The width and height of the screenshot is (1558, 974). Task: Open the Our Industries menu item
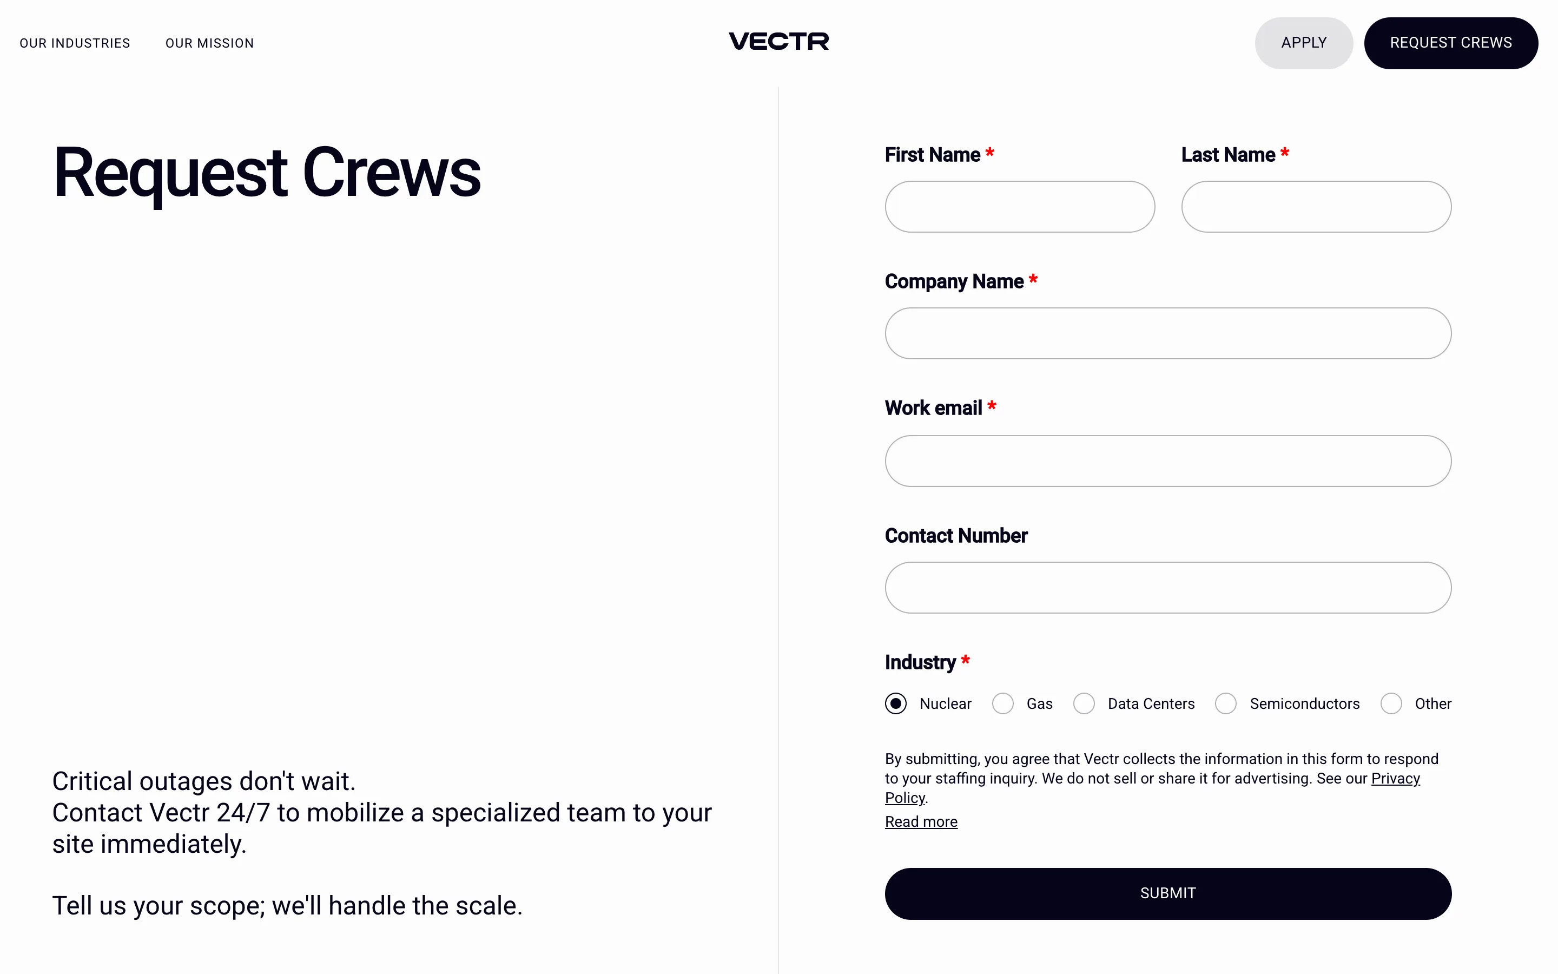pyautogui.click(x=75, y=43)
